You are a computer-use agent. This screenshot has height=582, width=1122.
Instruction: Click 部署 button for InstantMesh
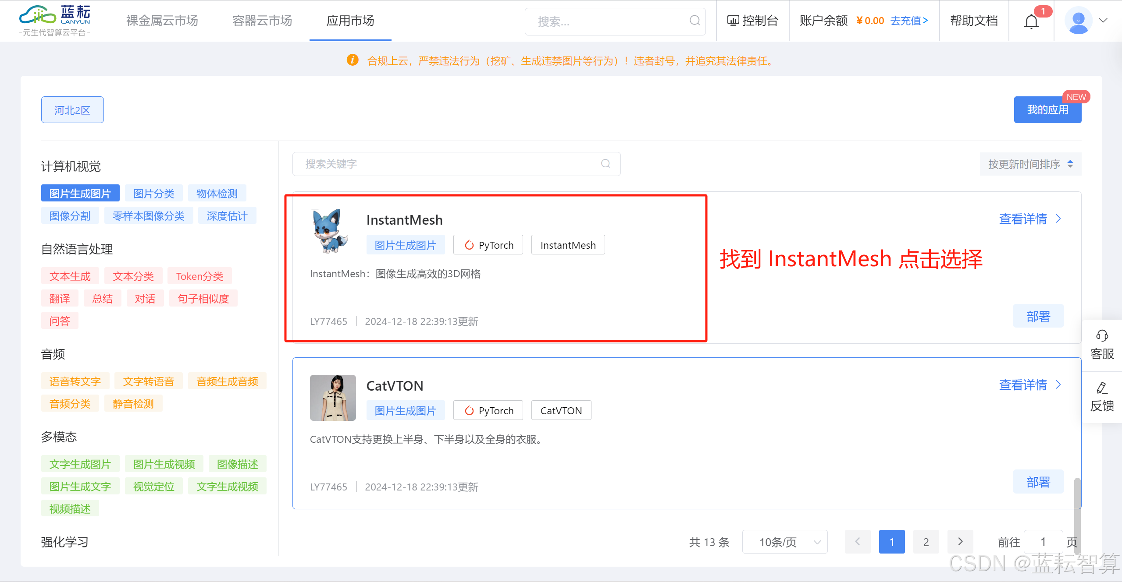pos(1038,316)
